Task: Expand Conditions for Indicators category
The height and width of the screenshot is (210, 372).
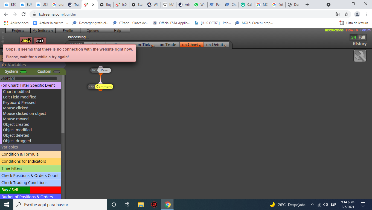Action: [x=30, y=161]
